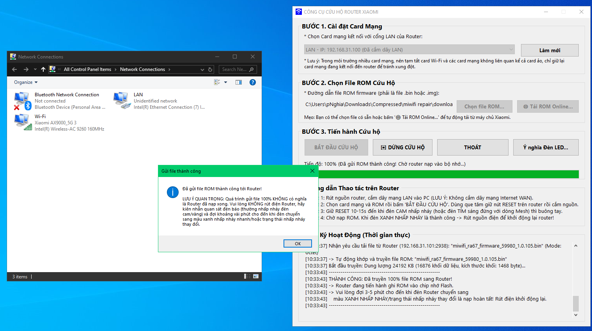
Task: Stop rescue with 'DỪNG CỨU HỘ' button
Action: 402,147
